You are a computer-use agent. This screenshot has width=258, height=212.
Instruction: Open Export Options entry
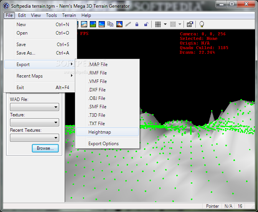tap(107, 144)
